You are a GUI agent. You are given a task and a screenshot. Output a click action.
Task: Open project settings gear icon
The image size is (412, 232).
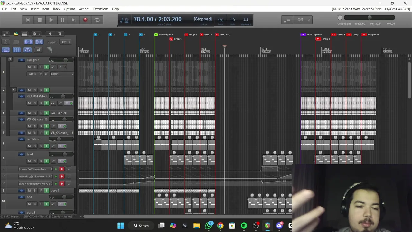36,34
